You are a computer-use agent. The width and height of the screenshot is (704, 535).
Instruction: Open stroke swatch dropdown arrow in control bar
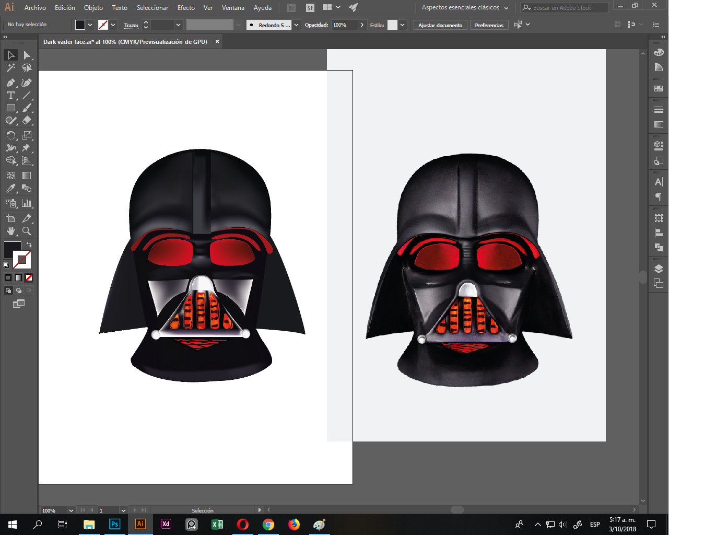point(113,25)
